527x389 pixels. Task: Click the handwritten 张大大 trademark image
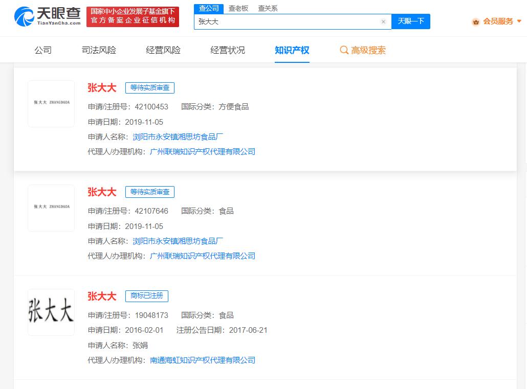click(x=51, y=312)
